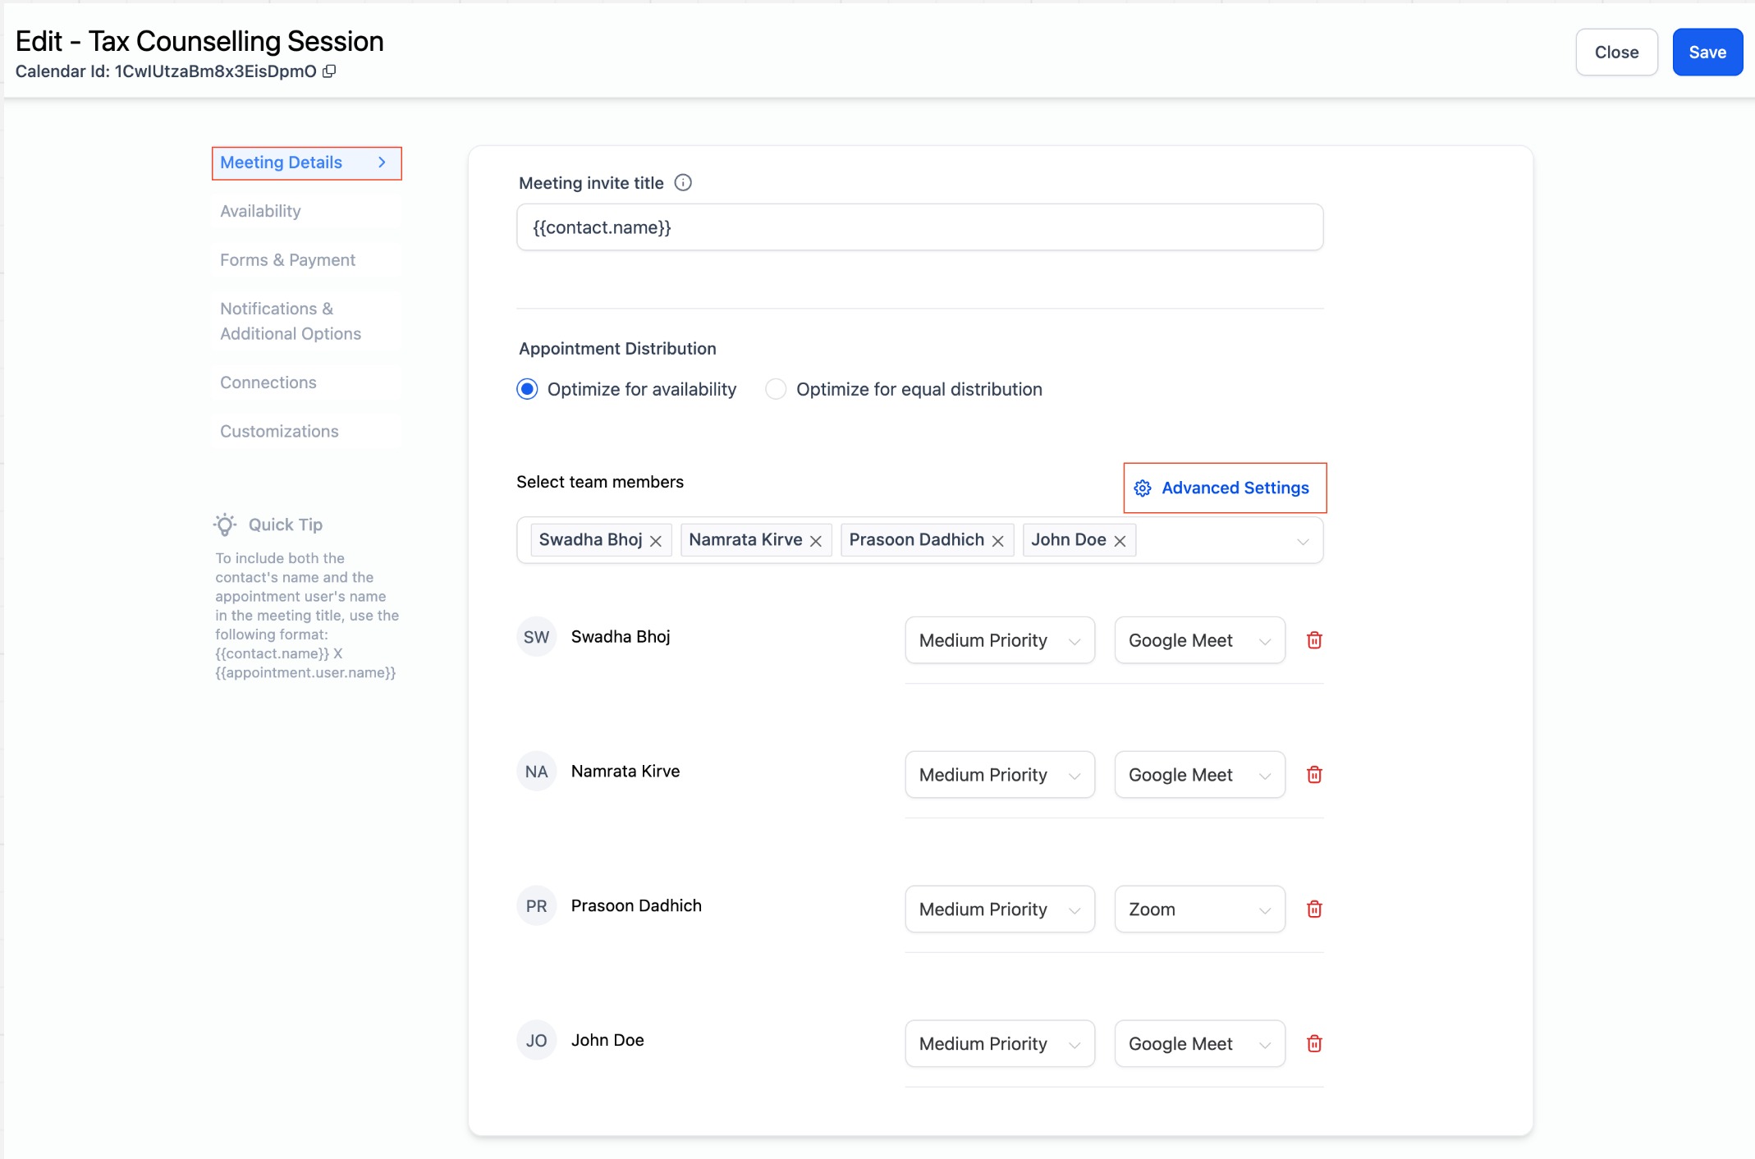Delete Prasoon Dadhich with trash icon

pyautogui.click(x=1313, y=909)
